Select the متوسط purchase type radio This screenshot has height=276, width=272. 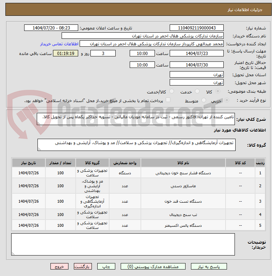[x=204, y=100]
